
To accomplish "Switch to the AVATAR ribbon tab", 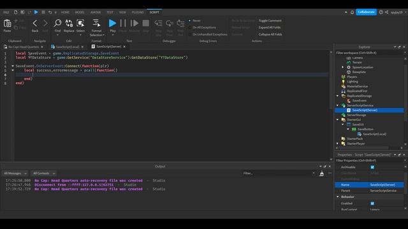I will 96,12.
